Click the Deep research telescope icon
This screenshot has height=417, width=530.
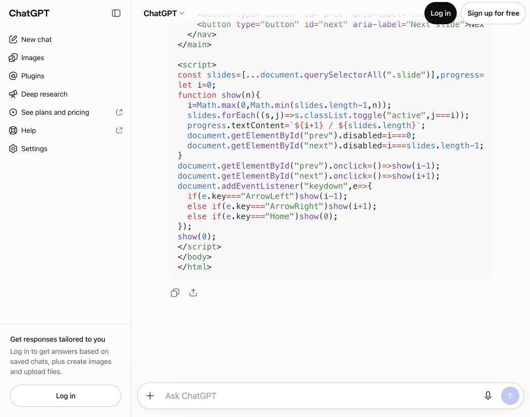click(x=13, y=95)
